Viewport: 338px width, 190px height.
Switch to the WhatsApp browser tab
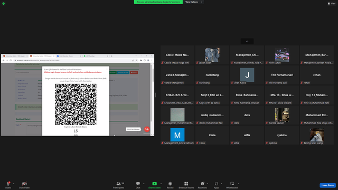pyautogui.click(x=96, y=56)
